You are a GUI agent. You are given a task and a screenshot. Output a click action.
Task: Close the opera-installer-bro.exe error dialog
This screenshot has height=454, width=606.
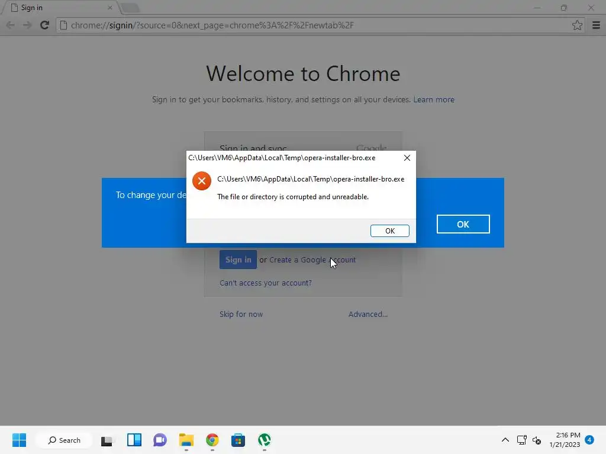[407, 158]
